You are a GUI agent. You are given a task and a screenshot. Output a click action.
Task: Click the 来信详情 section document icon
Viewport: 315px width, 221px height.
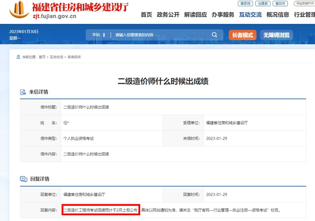pos(23,92)
